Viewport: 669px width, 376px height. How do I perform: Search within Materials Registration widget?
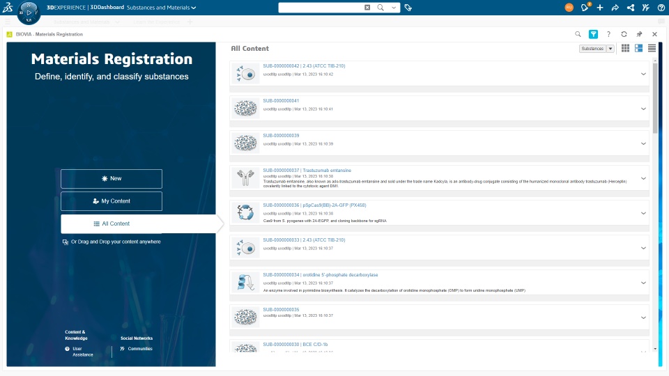(x=578, y=34)
